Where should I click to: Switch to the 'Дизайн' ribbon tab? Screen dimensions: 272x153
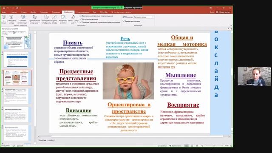coord(33,12)
